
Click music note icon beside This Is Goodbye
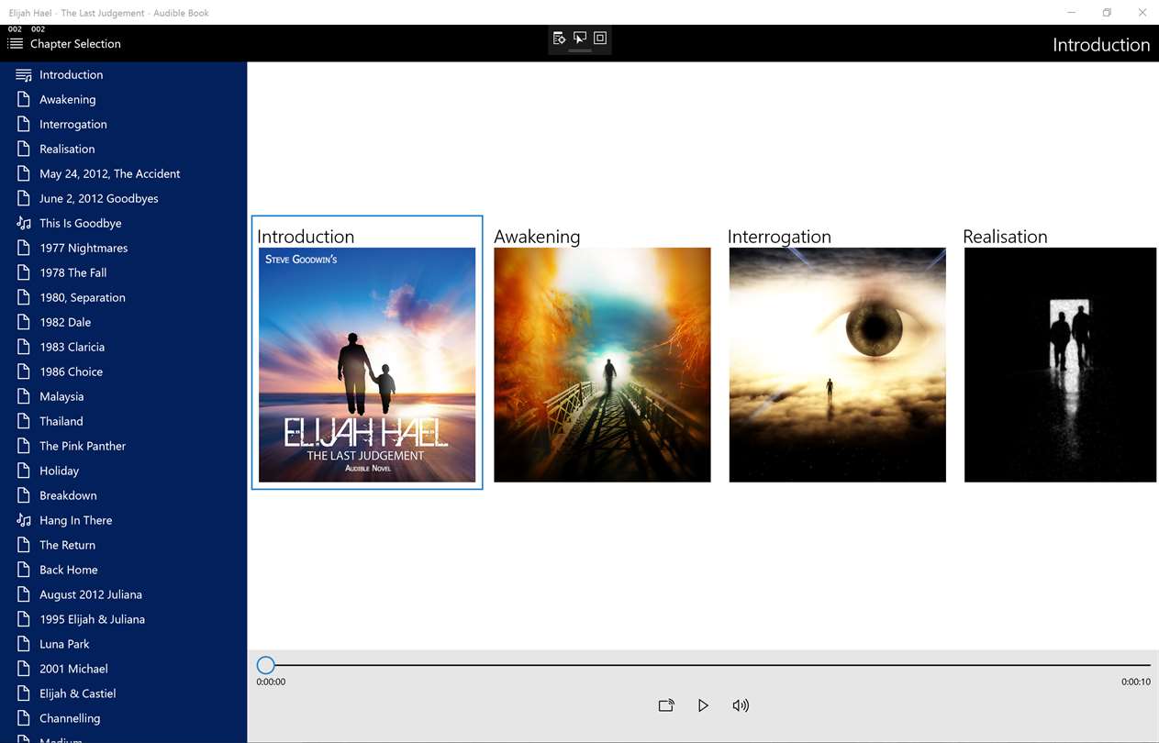click(24, 223)
